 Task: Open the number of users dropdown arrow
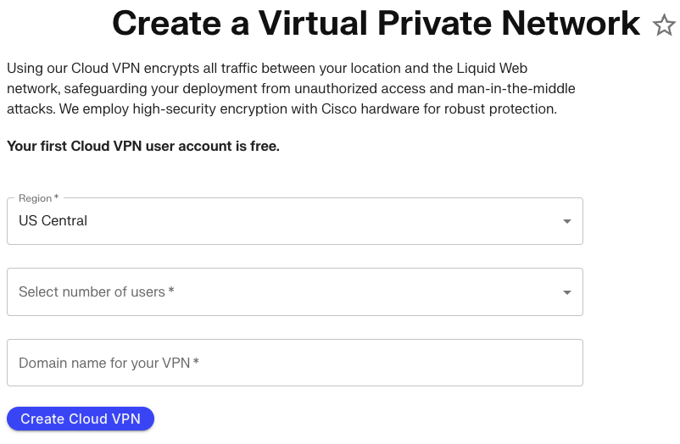[x=566, y=292]
